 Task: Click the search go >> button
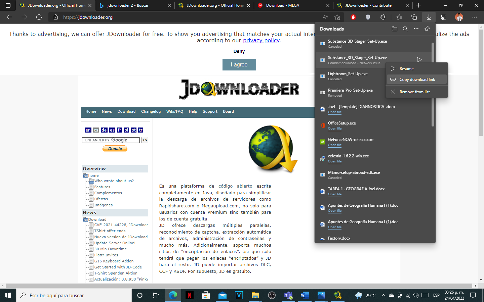pos(145,140)
